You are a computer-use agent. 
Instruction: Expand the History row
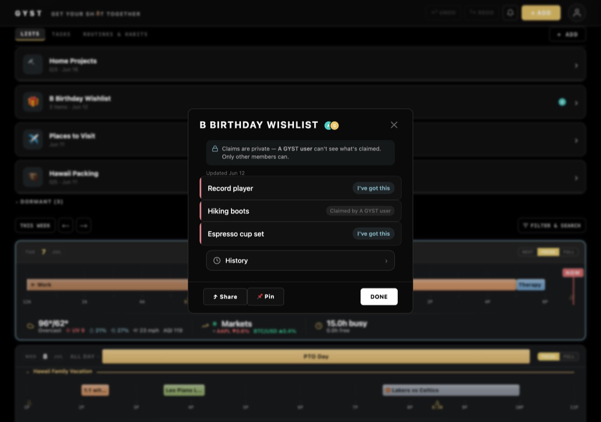point(300,261)
